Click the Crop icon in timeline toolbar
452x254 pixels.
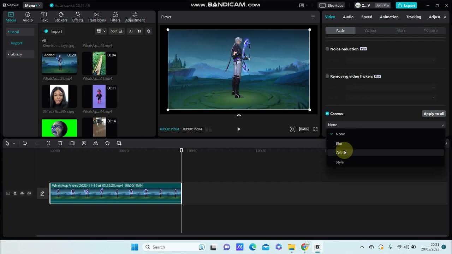(x=119, y=143)
